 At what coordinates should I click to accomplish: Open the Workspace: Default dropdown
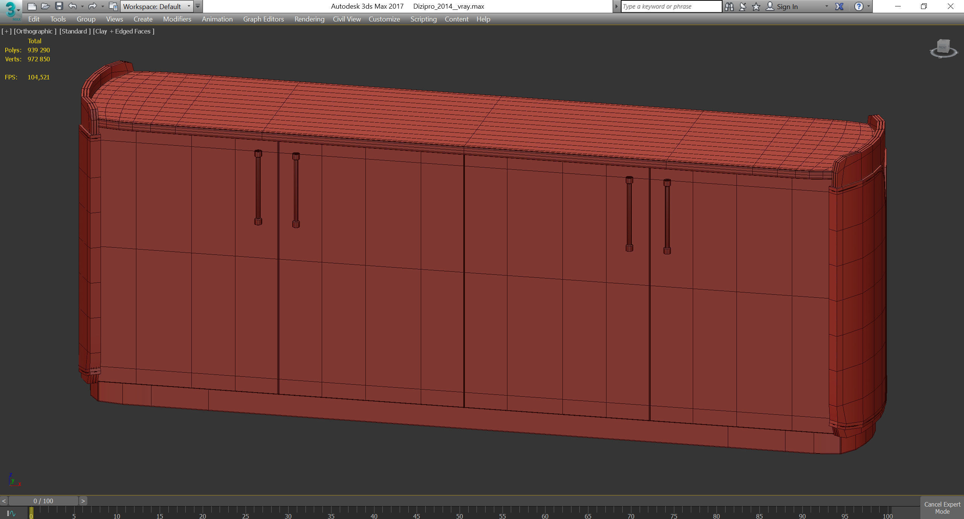157,6
